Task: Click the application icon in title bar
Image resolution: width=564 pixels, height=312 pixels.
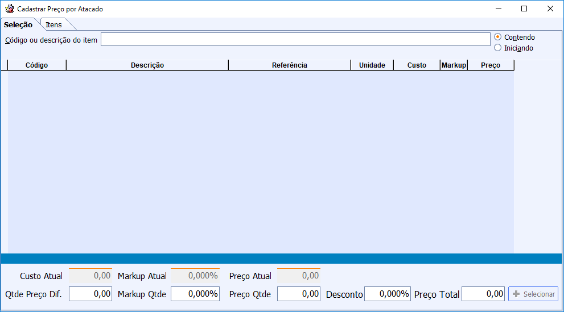Action: point(10,9)
